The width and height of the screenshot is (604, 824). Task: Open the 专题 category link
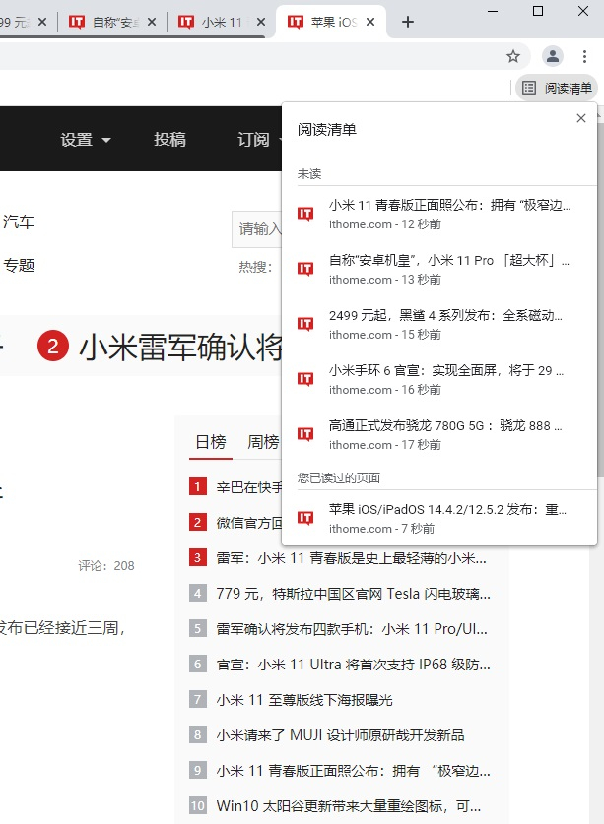click(x=19, y=266)
